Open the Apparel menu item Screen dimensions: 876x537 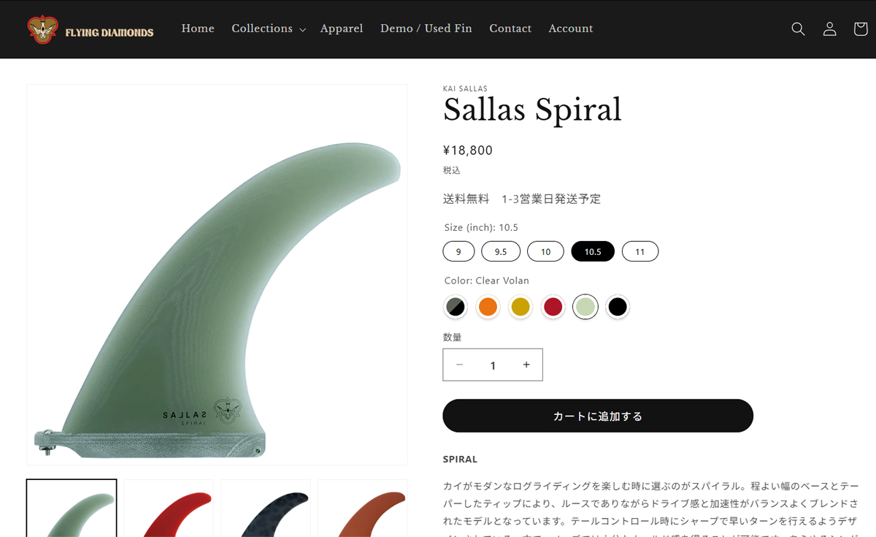[342, 28]
